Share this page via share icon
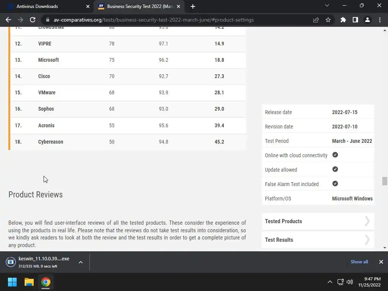The image size is (388, 291). click(x=316, y=20)
